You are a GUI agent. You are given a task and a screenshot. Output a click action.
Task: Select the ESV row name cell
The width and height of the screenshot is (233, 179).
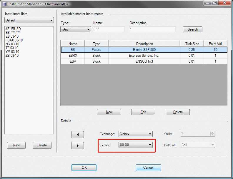pyautogui.click(x=73, y=61)
